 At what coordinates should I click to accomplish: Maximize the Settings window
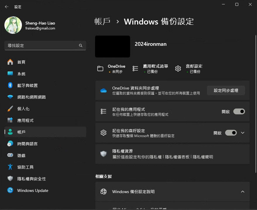click(x=237, y=4)
